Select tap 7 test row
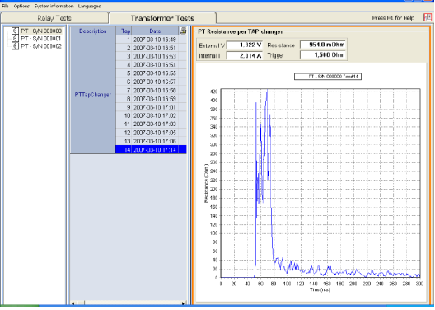Viewport: 435px width, 310px height. tap(152, 90)
